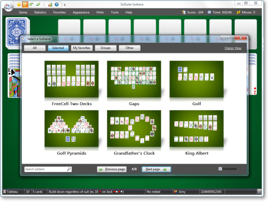Click the score icon beside Score: -104
Image resolution: width=269 pixels, height=202 pixels.
point(183,12)
